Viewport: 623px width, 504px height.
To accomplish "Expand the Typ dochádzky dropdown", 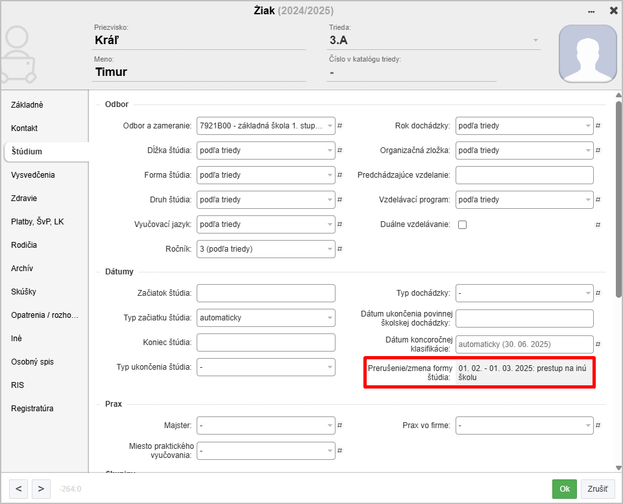I will 524,293.
